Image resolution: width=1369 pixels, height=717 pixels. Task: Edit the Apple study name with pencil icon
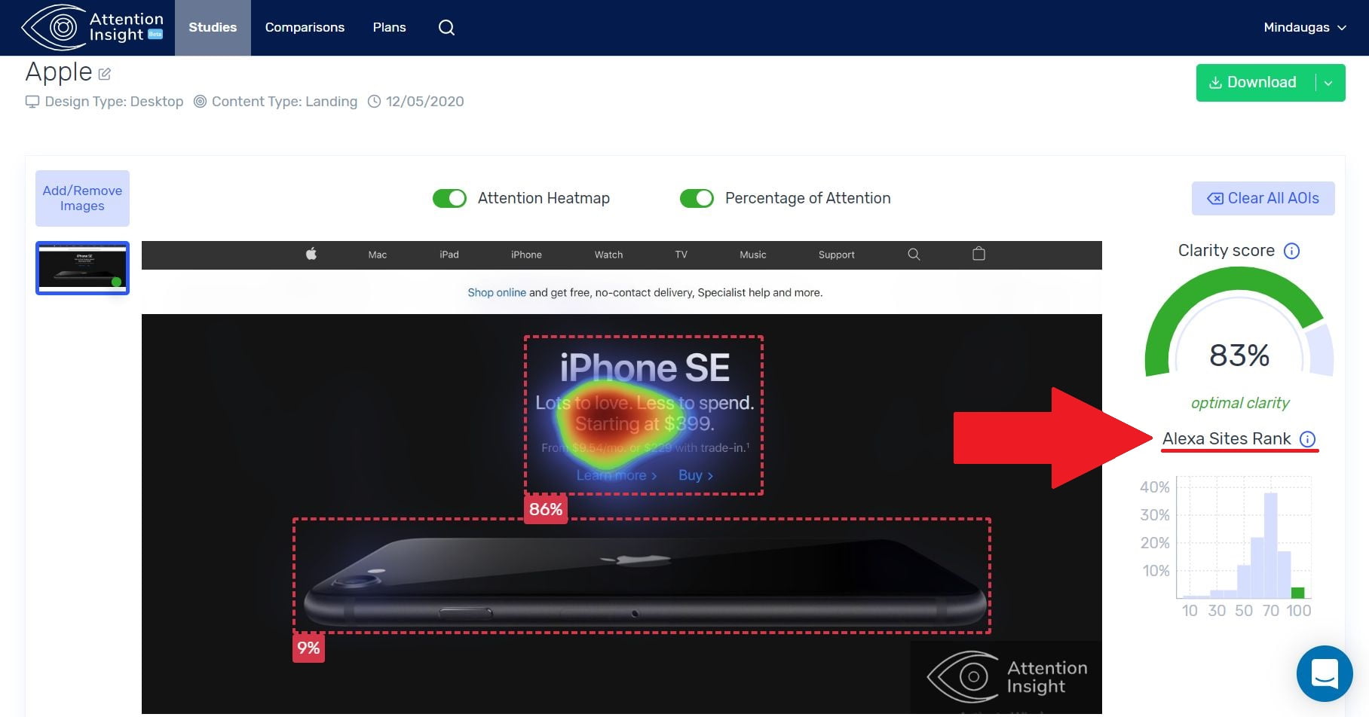pos(105,74)
